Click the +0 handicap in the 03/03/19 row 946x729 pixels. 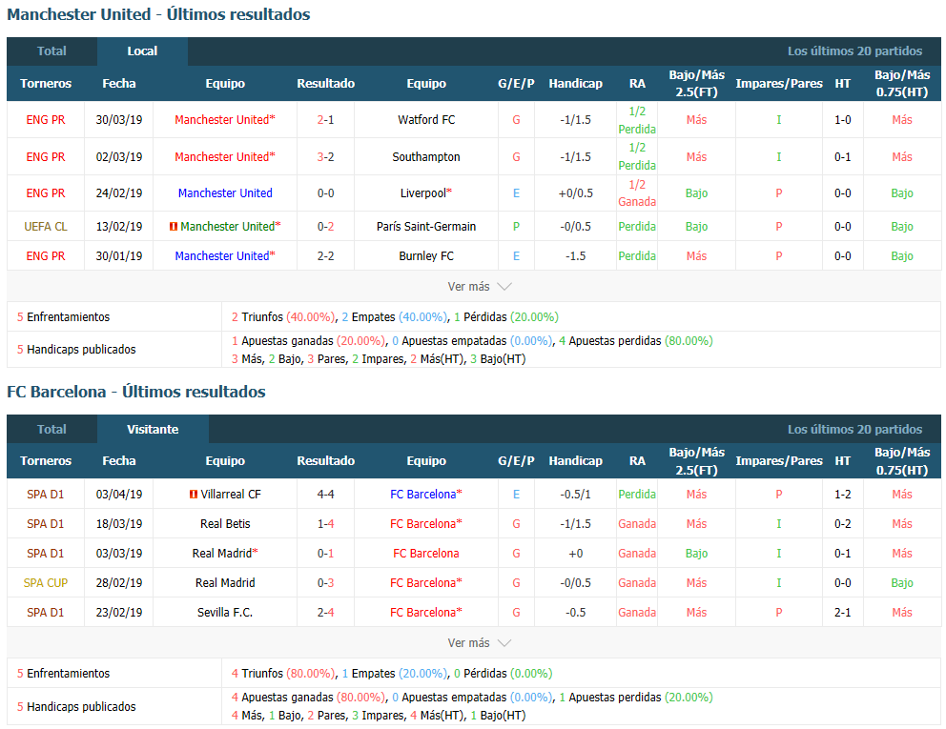click(x=576, y=554)
